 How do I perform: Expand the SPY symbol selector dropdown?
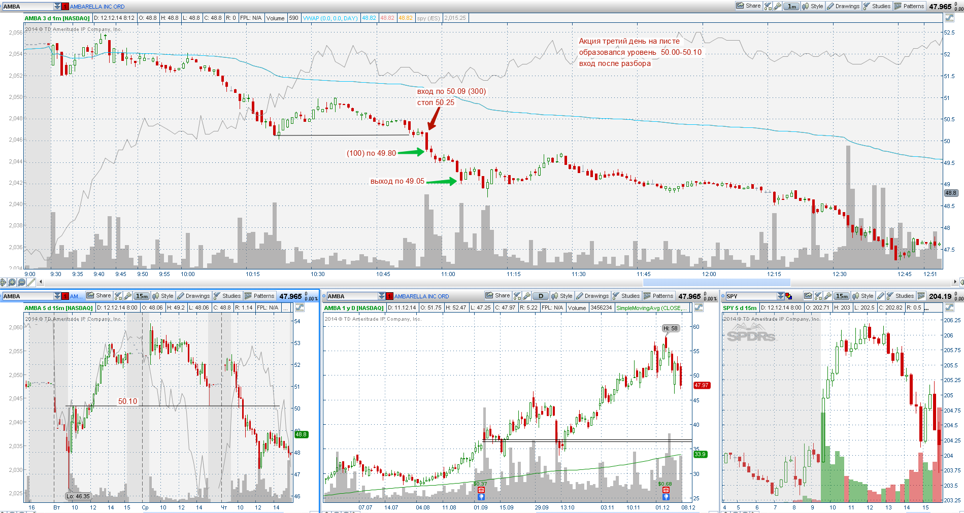(x=780, y=296)
